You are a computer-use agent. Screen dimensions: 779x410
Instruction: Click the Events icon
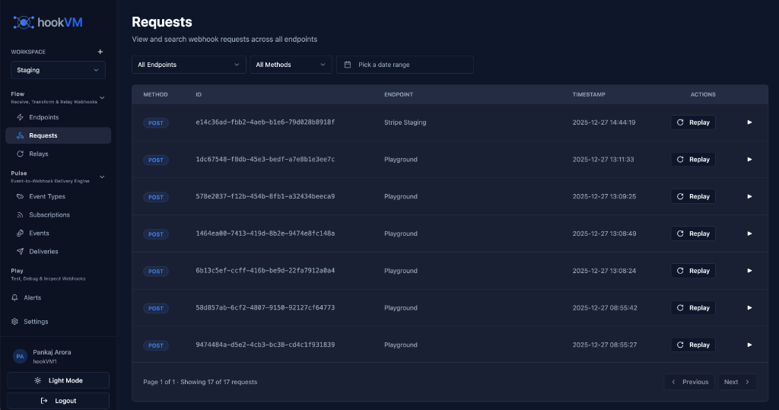21,234
